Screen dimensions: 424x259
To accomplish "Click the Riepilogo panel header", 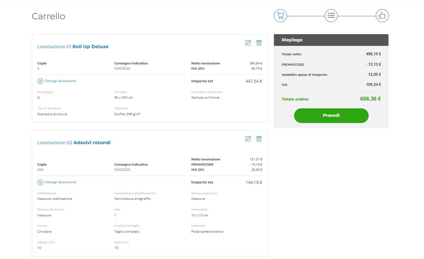I will (x=331, y=40).
